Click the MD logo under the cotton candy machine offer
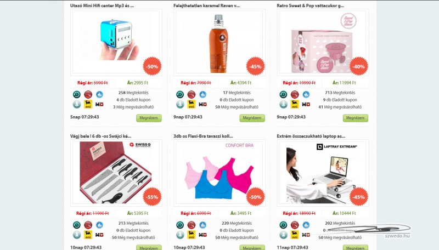 [x=306, y=104]
